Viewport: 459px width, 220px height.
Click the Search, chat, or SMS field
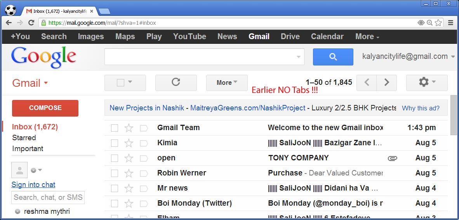pos(48,198)
